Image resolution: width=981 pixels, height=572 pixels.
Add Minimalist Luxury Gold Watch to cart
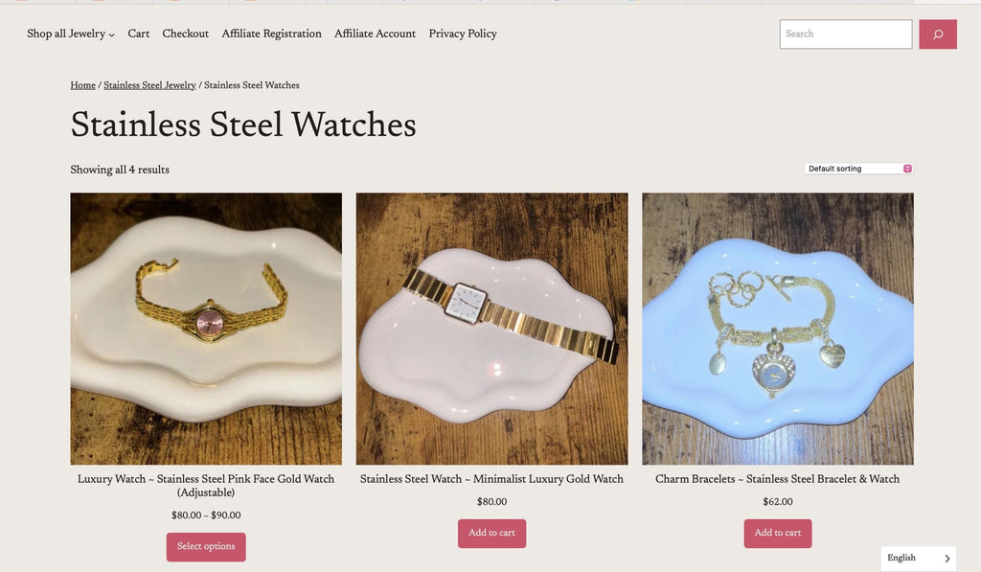[491, 534]
